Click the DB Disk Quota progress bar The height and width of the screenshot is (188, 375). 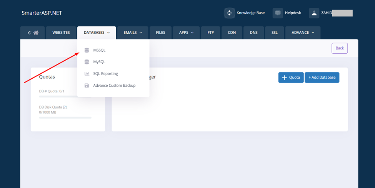click(65, 117)
